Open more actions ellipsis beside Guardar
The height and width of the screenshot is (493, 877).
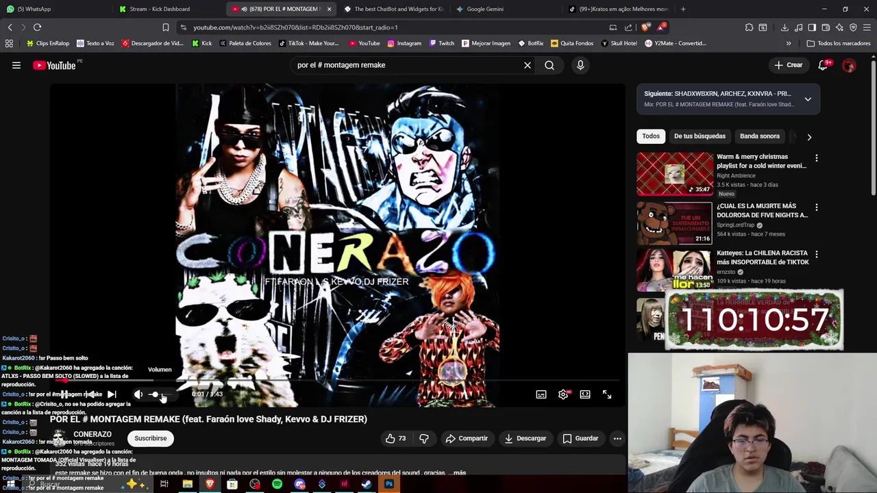click(x=617, y=438)
